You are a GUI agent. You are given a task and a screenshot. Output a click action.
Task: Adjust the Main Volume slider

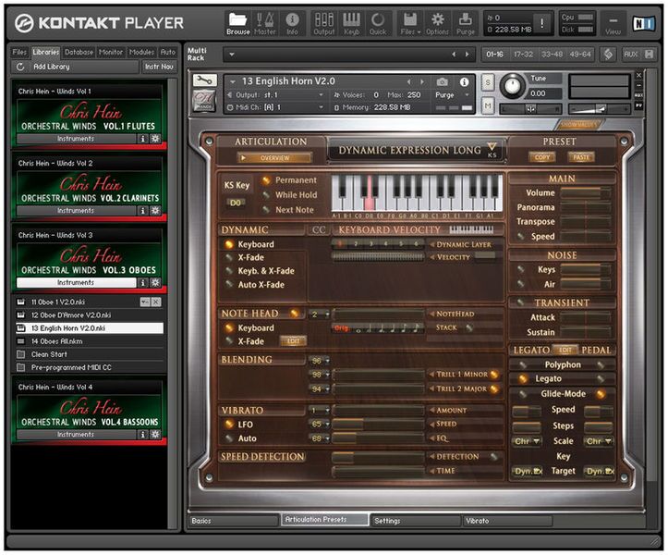[x=586, y=192]
